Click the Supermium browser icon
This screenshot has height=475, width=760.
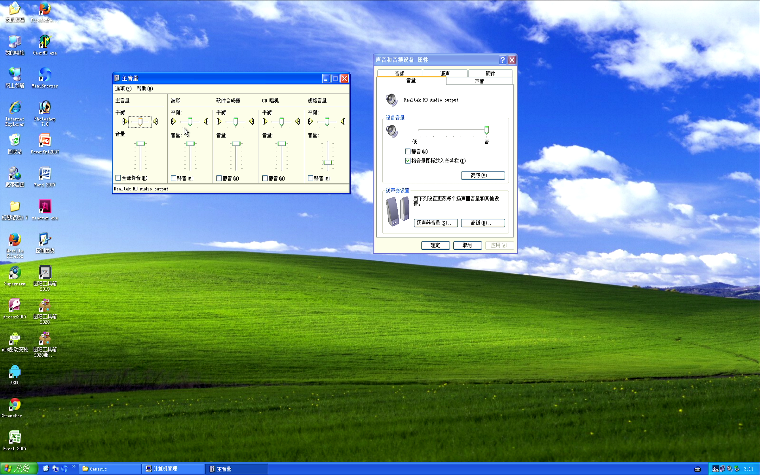[15, 275]
